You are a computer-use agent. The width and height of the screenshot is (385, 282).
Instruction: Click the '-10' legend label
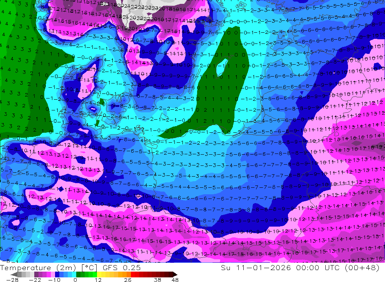(54, 280)
